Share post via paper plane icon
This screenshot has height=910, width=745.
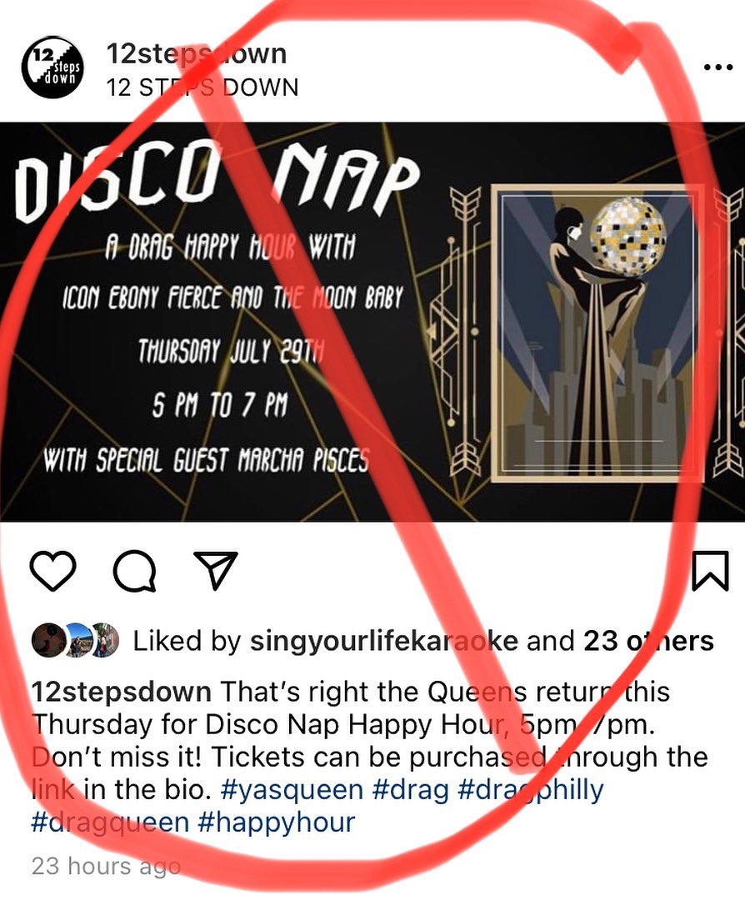pos(215,570)
